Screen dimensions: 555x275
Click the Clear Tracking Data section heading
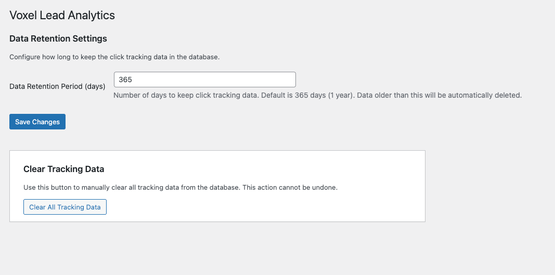64,169
